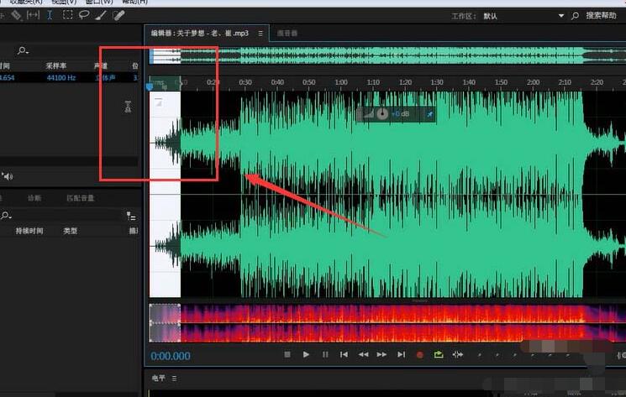Viewport: 626px width, 397px height.
Task: Toggle the skip selection button in transport
Action: (x=458, y=355)
